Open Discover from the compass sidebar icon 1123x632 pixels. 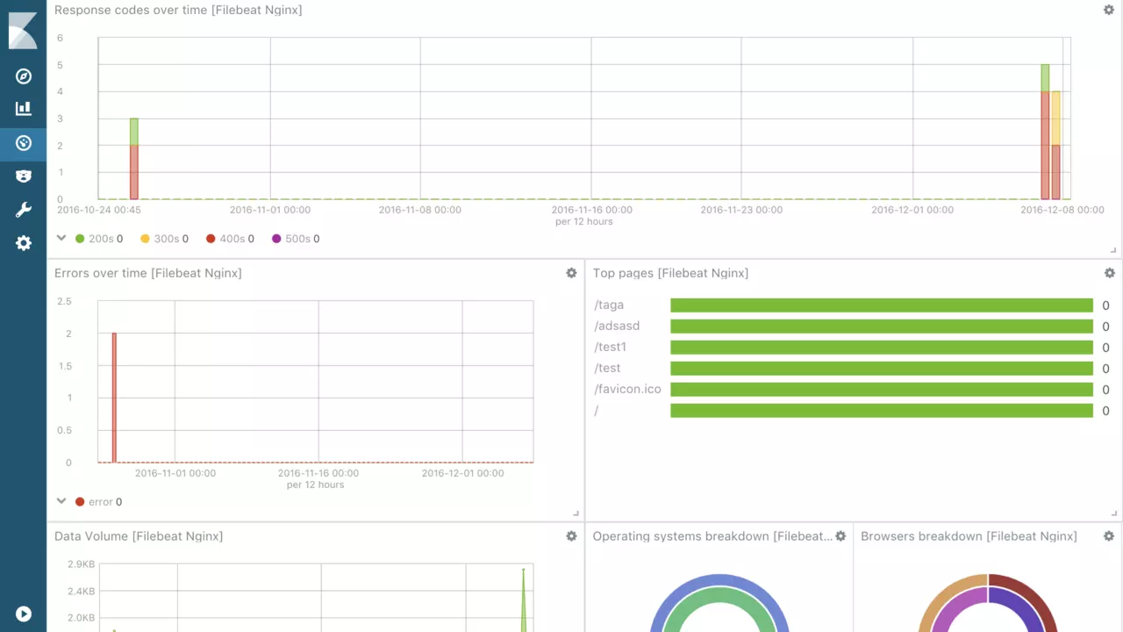tap(24, 76)
